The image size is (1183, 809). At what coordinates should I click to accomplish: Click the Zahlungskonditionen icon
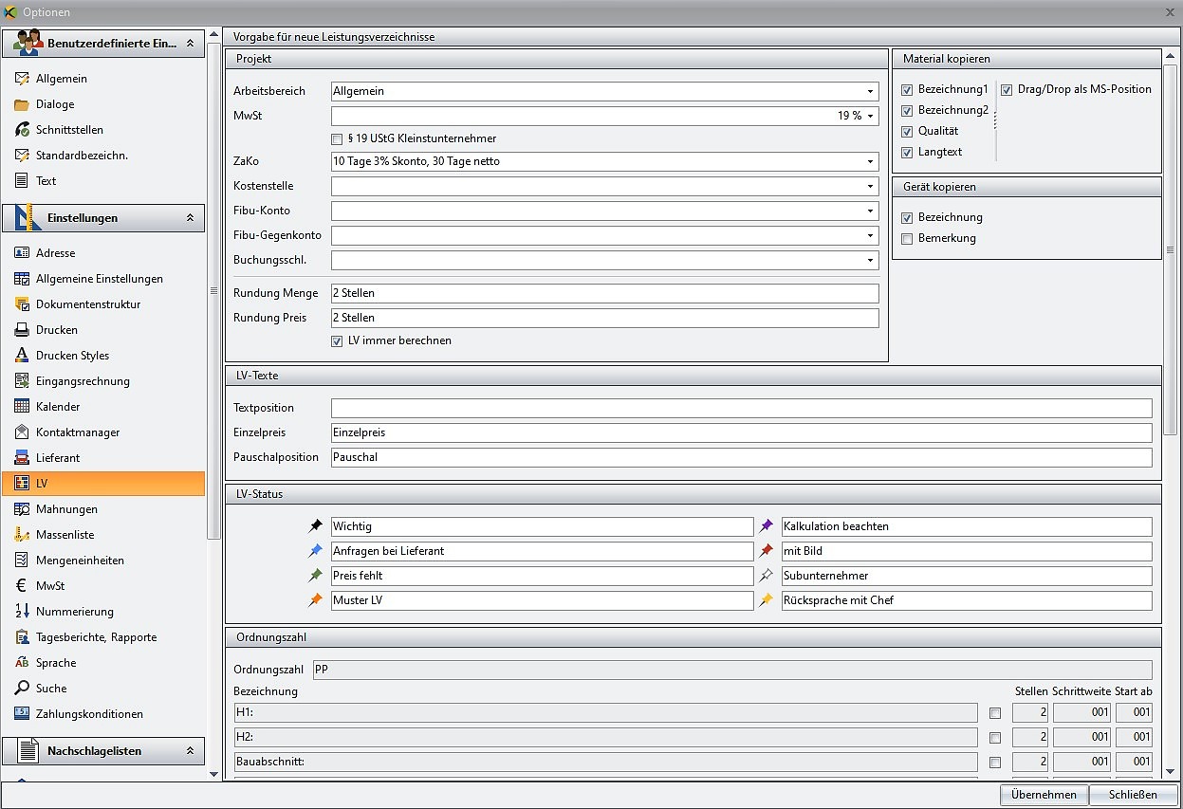click(x=22, y=714)
